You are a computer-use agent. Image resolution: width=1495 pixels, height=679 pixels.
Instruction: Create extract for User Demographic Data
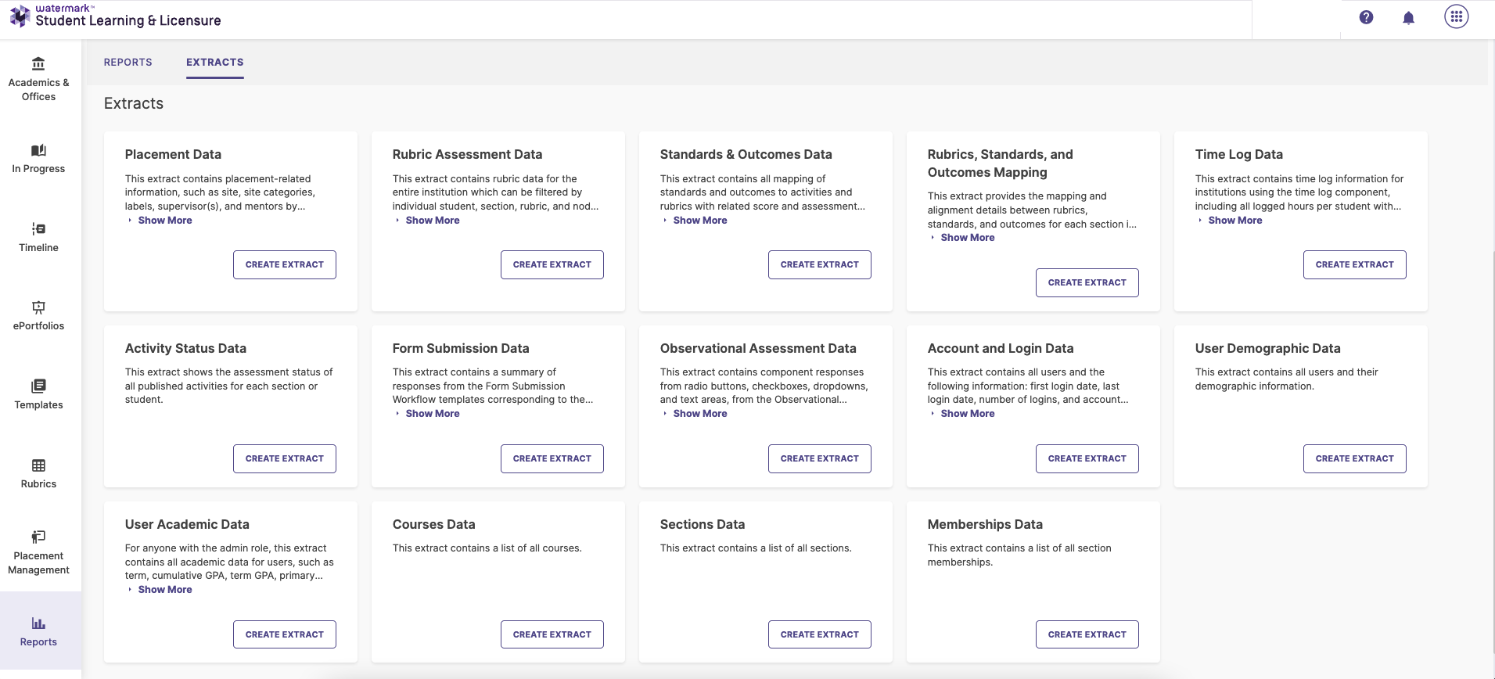point(1355,458)
